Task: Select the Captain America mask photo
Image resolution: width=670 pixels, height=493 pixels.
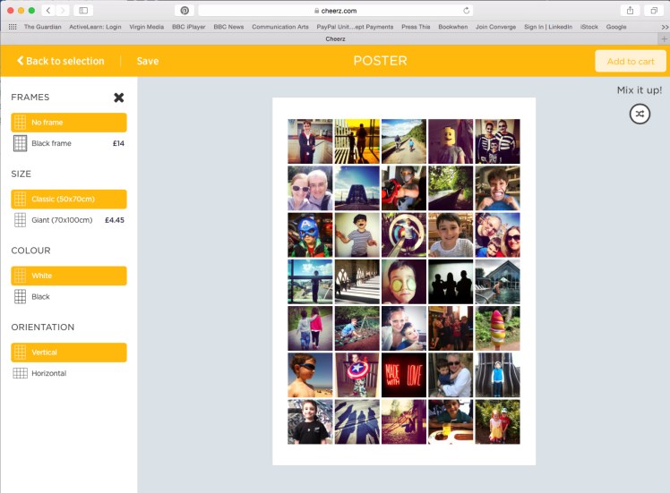Action: pyautogui.click(x=310, y=234)
